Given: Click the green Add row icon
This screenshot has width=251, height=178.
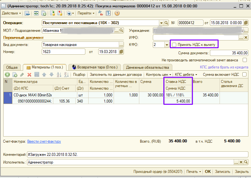Looking at the screenshot, I should [7, 75].
